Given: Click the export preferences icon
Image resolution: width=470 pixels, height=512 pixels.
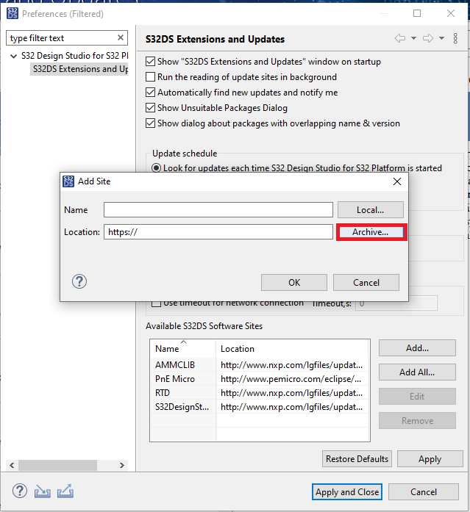Looking at the screenshot, I should click(x=65, y=491).
